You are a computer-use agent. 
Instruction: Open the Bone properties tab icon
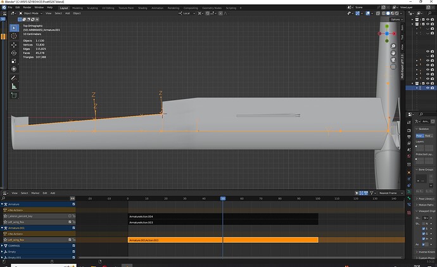pos(409,198)
